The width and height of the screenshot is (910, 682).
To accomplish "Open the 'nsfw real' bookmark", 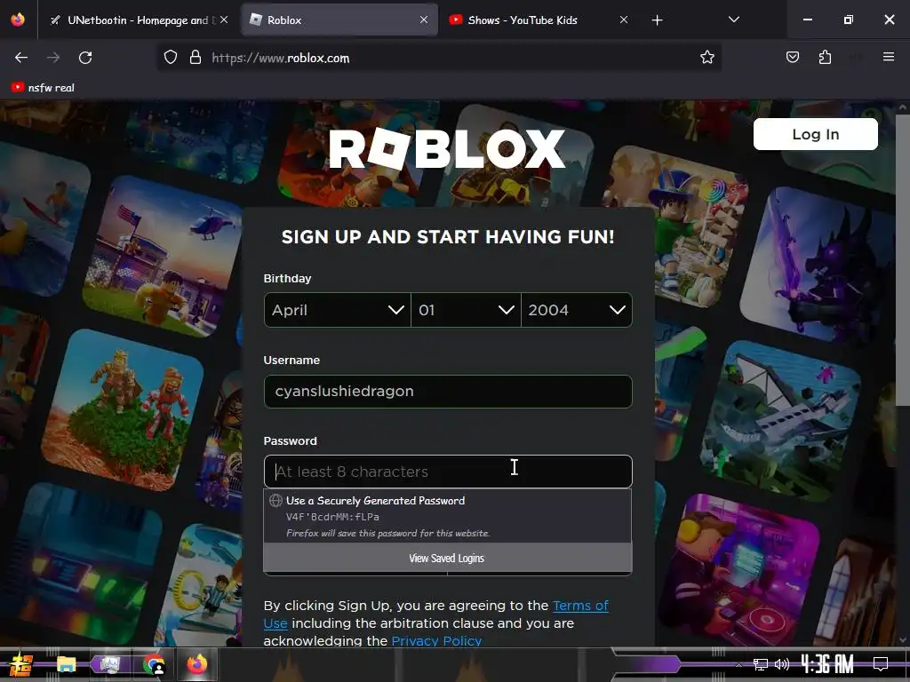I will click(43, 88).
